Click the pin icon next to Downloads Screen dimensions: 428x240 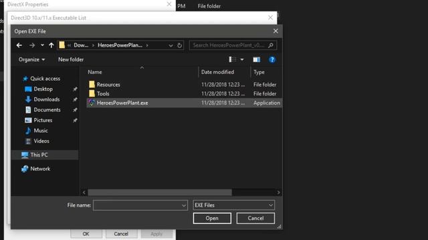point(75,99)
